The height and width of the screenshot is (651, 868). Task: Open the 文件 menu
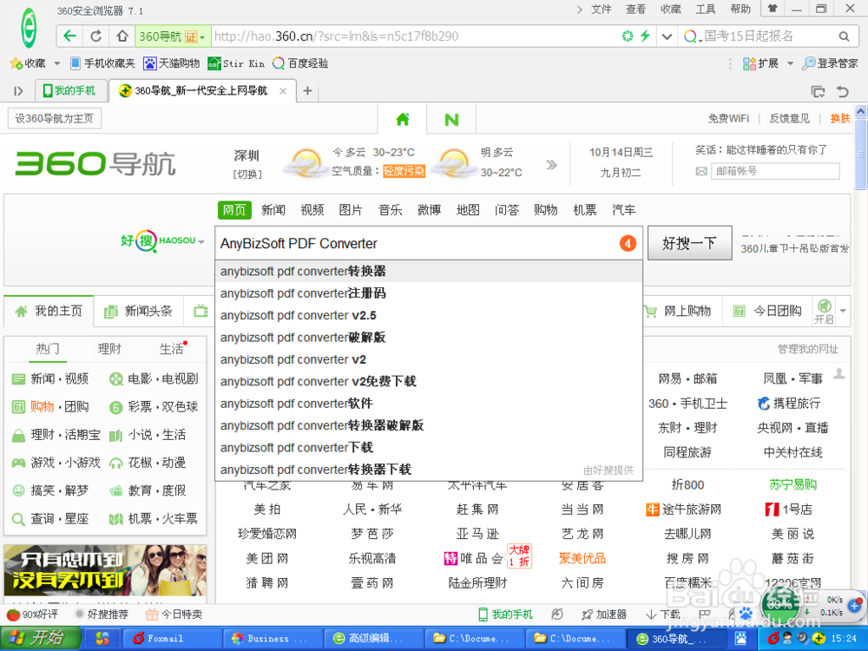coord(602,10)
